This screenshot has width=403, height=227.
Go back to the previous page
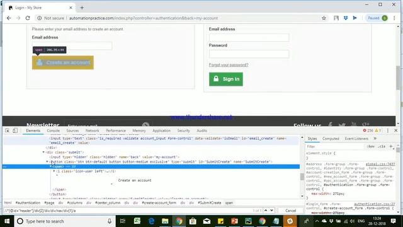(x=9, y=18)
